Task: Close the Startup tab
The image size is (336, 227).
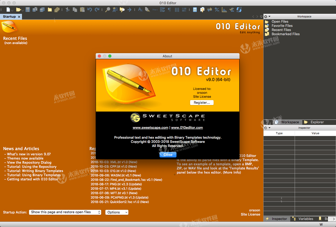Action: point(19,17)
